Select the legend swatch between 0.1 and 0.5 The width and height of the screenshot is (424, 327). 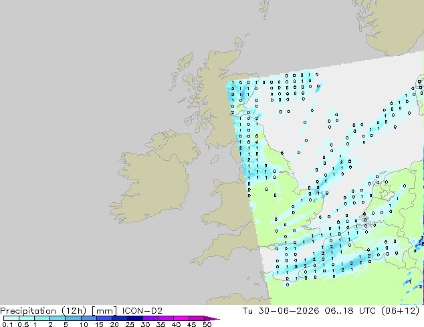coord(11,318)
